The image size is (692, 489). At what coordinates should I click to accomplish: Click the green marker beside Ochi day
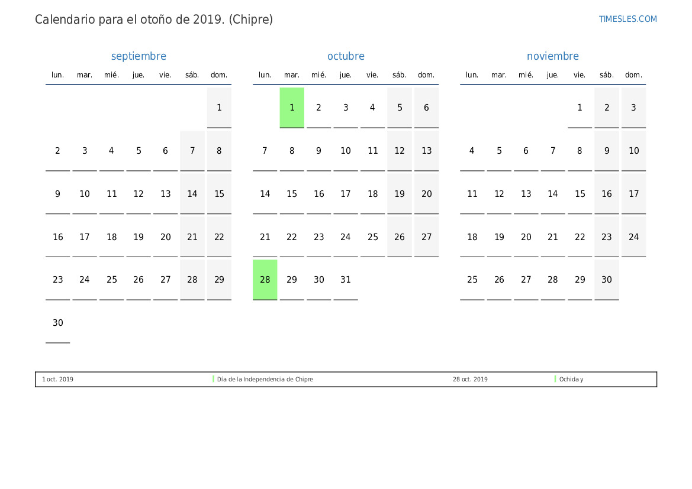tap(555, 379)
